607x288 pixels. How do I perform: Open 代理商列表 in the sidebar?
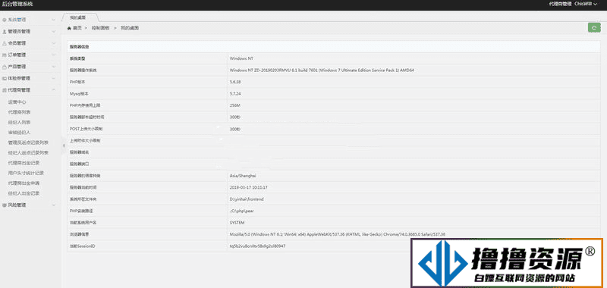tap(20, 112)
